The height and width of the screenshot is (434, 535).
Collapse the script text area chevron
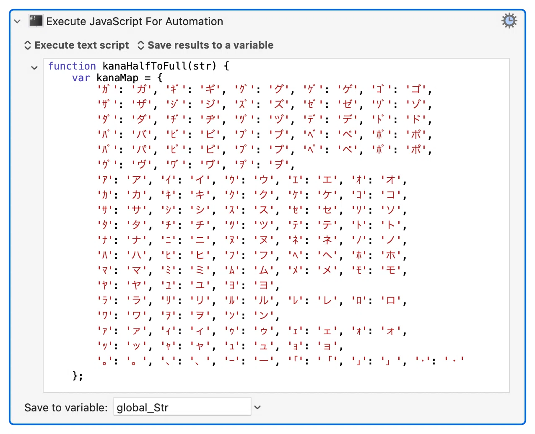(34, 67)
